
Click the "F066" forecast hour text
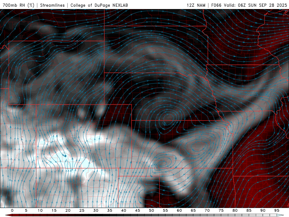click(x=216, y=5)
